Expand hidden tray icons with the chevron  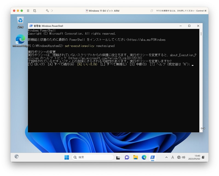166,157
